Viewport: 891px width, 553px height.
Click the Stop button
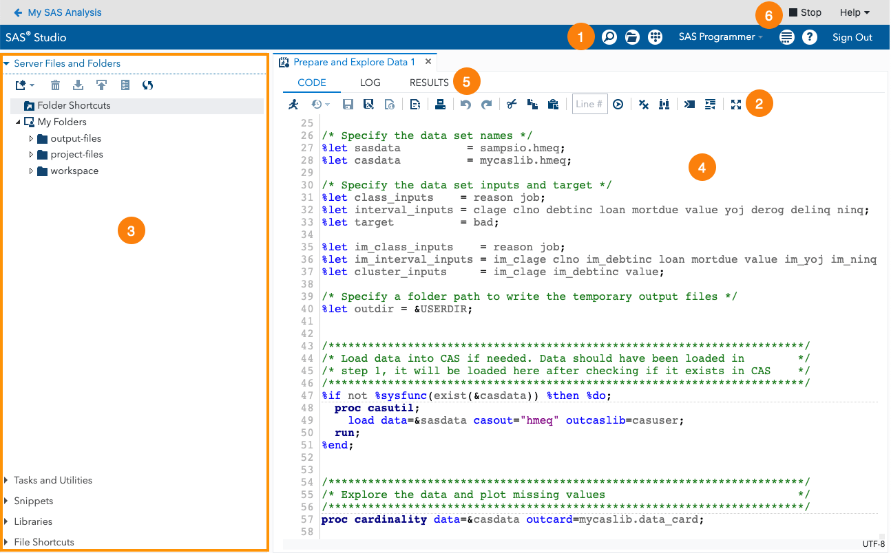tap(805, 12)
